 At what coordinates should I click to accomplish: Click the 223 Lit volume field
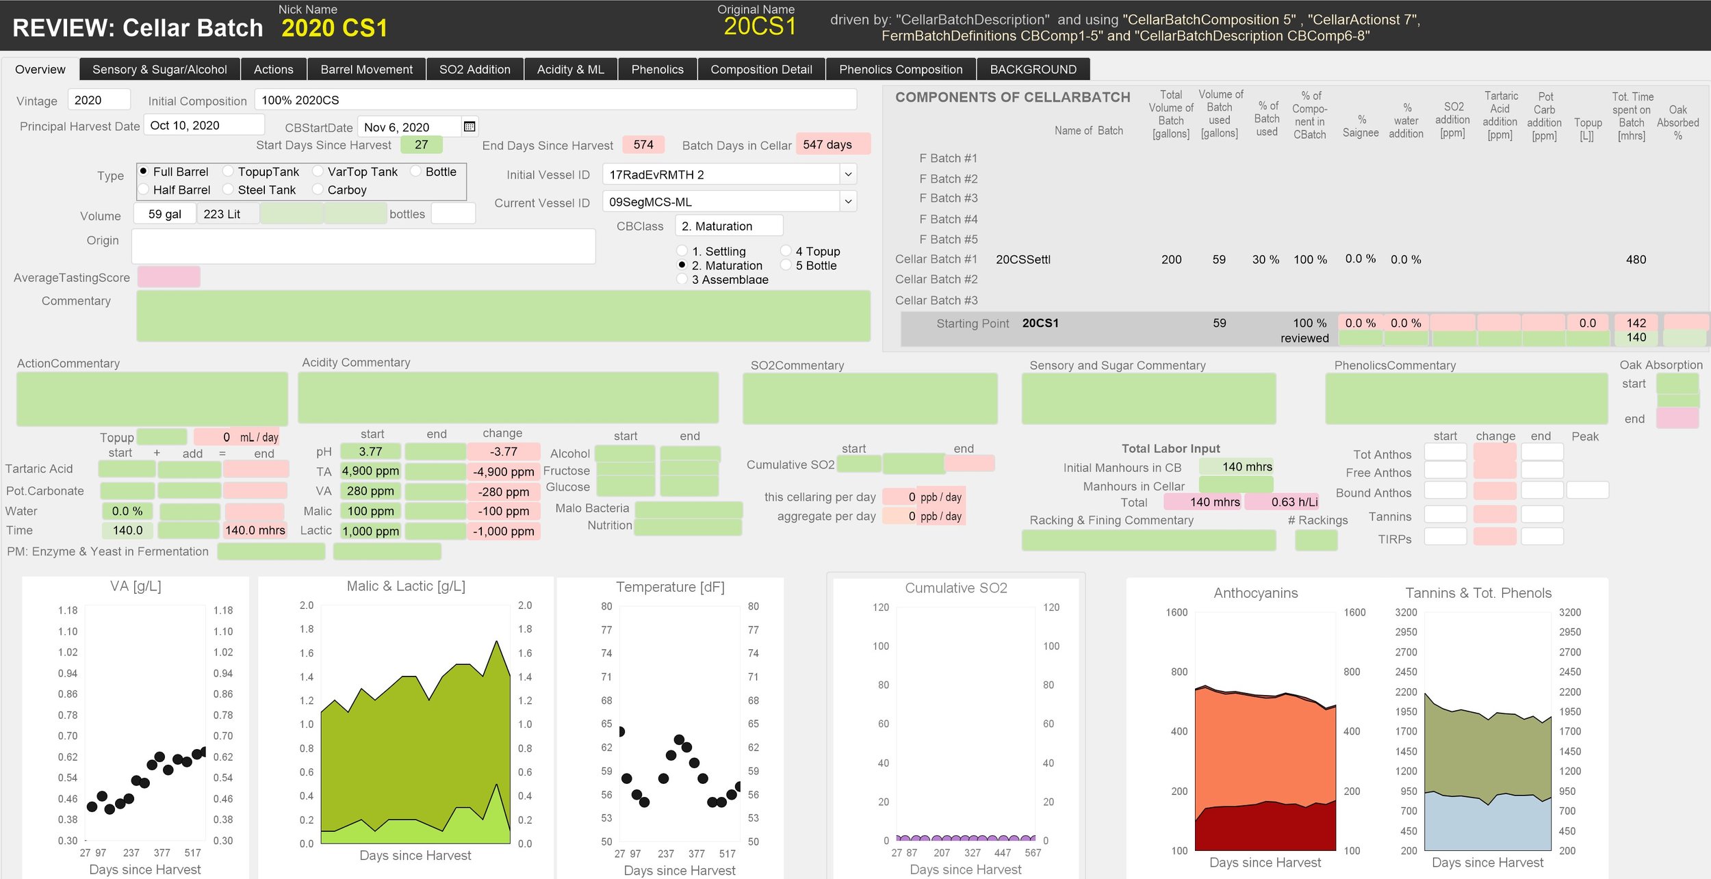tap(229, 213)
